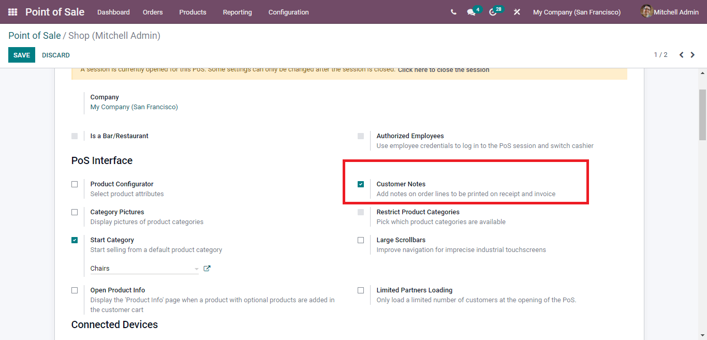Click the Category Pictures label

click(x=117, y=212)
